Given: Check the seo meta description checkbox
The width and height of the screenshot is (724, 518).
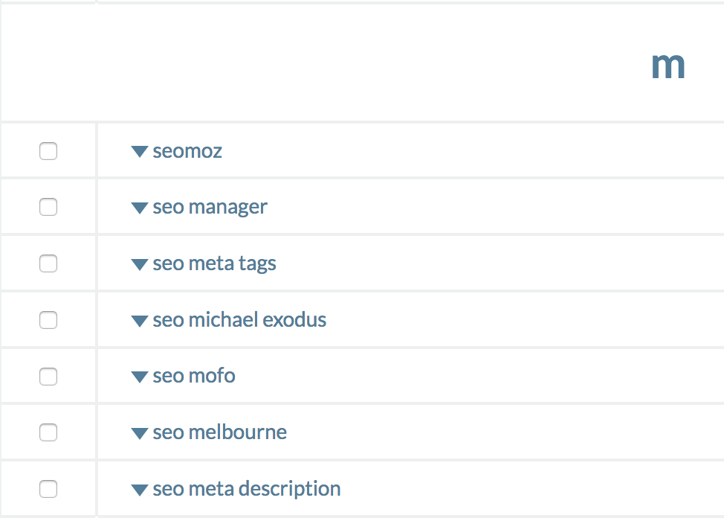Looking at the screenshot, I should click(x=48, y=489).
